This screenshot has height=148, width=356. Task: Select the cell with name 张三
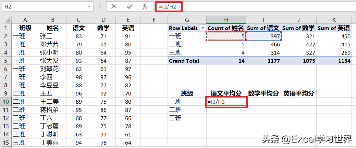point(53,36)
